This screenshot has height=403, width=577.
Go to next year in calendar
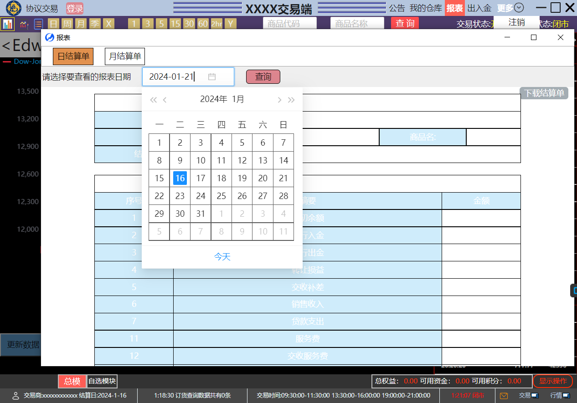point(291,100)
